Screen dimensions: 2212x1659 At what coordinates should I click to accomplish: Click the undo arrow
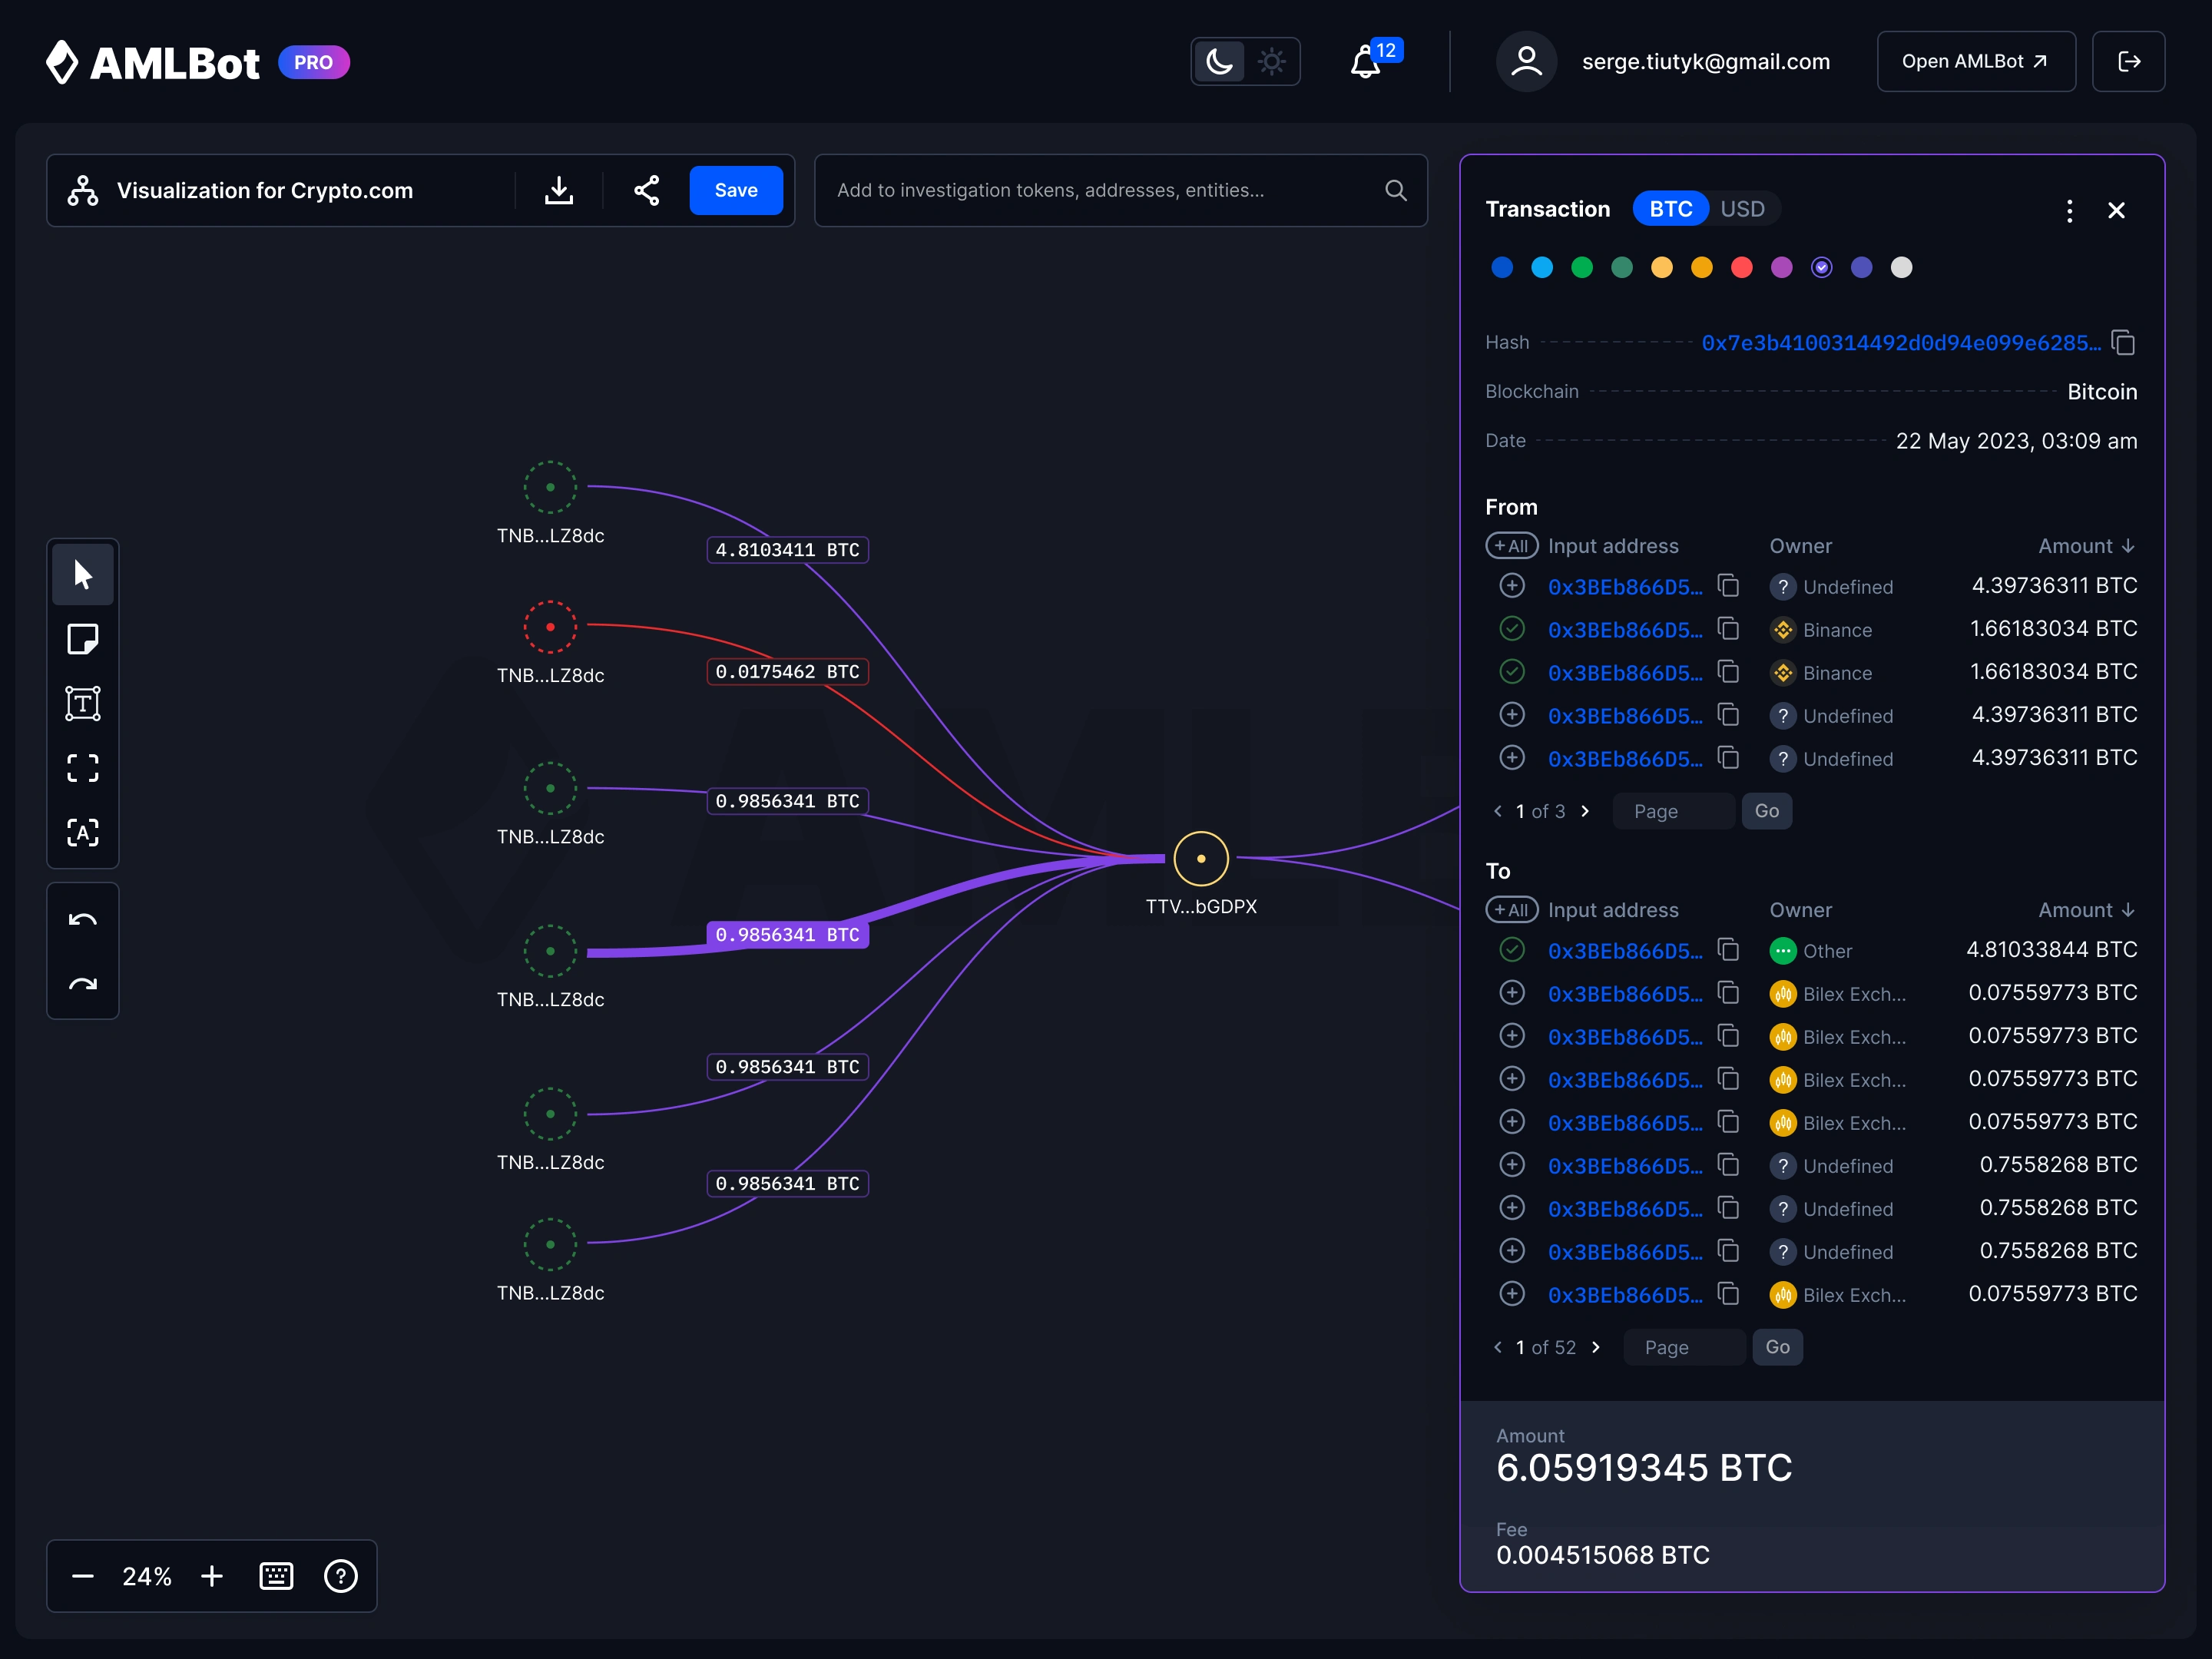(82, 919)
